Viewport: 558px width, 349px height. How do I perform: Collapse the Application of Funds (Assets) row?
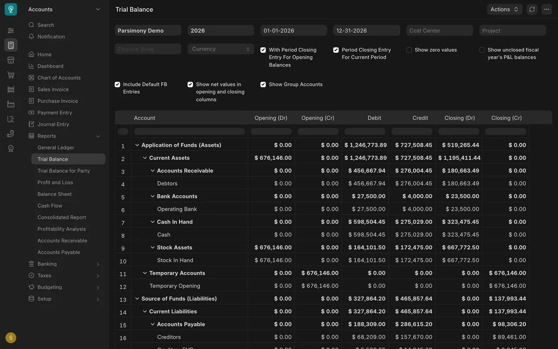pyautogui.click(x=137, y=145)
